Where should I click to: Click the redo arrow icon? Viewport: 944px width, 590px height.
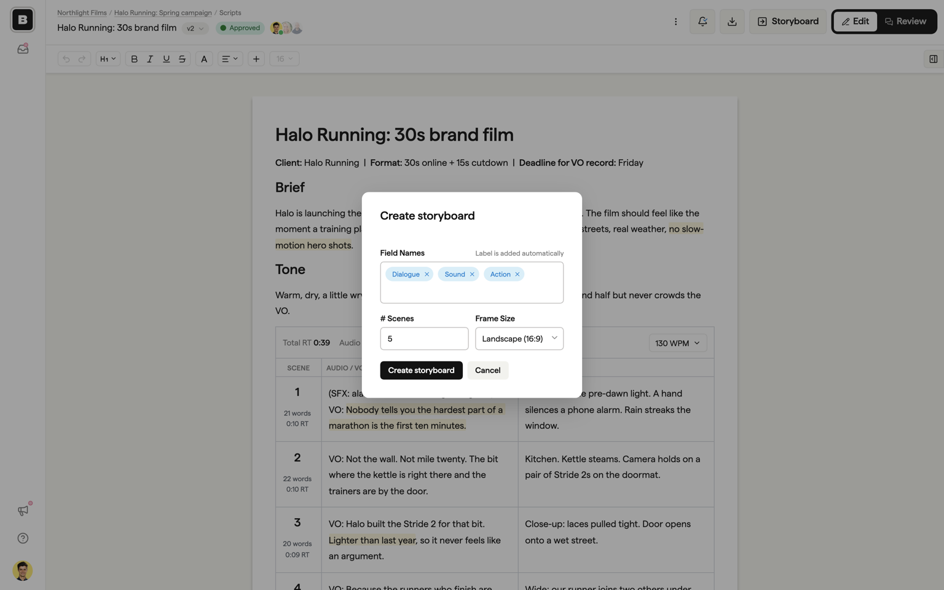(x=82, y=59)
